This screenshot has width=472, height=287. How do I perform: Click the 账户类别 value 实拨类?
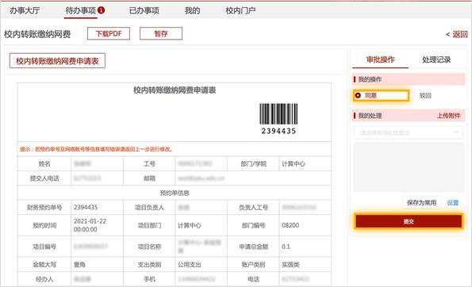coord(290,265)
